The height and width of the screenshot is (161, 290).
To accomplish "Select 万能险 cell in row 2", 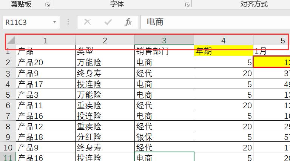I will click(x=105, y=62).
